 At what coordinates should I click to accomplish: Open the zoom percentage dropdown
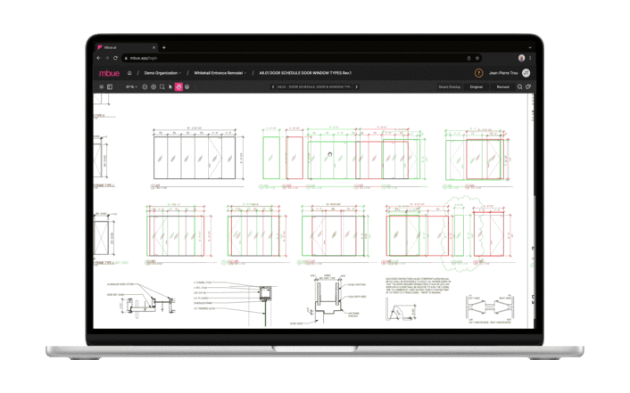(131, 87)
